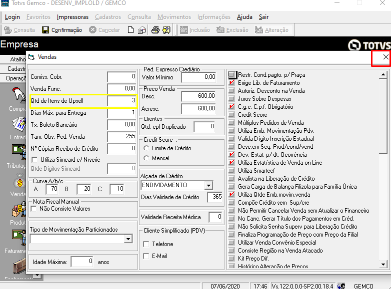The width and height of the screenshot is (391, 289).
Task: Click the Tam. Obs. Ped. Venda field
Action: pos(122,136)
